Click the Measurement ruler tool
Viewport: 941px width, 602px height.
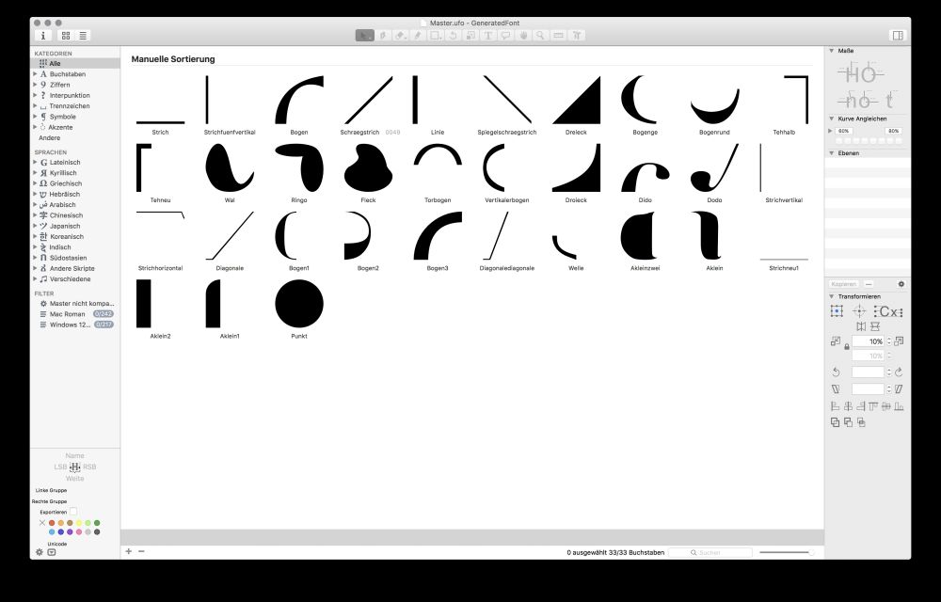(558, 36)
